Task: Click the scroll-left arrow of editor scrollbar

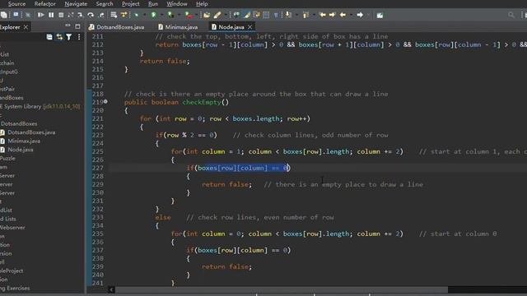Action: (x=111, y=289)
